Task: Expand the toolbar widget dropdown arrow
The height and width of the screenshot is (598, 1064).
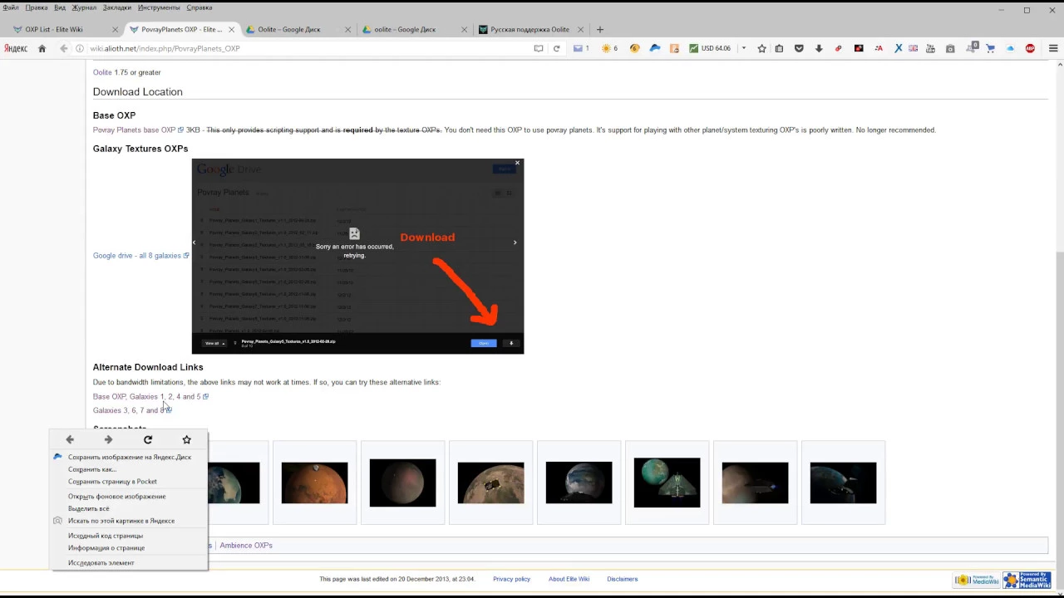Action: pos(744,48)
